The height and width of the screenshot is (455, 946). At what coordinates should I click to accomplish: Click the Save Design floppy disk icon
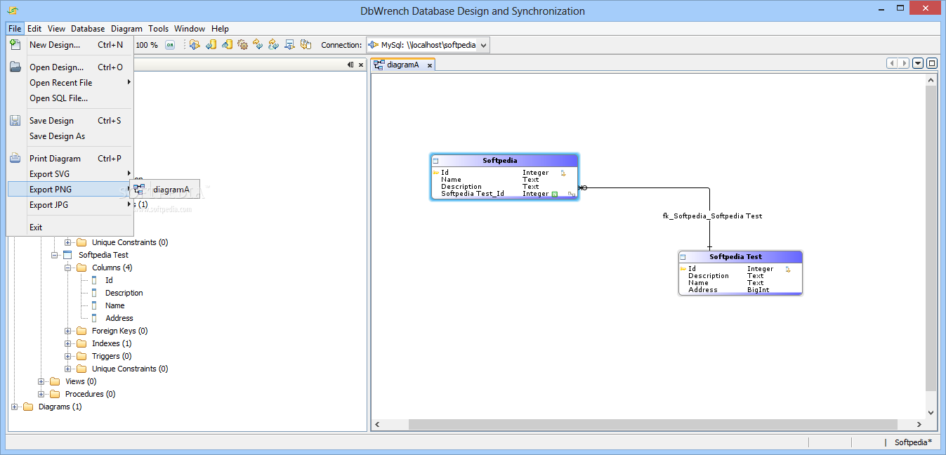click(15, 121)
